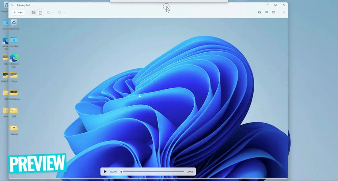Image resolution: width=338 pixels, height=181 pixels.
Task: Click the Recycle Bin icon in the recording
Action: tap(14, 23)
